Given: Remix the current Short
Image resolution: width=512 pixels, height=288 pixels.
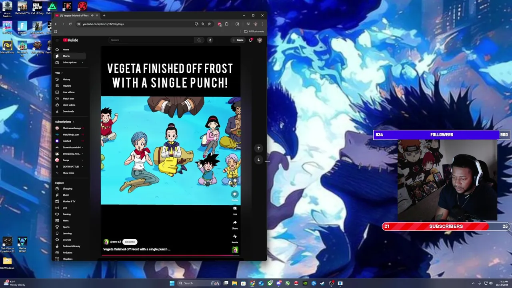Looking at the screenshot, I should [x=235, y=236].
